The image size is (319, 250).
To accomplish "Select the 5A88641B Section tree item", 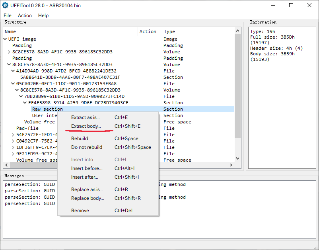I will [70, 77].
